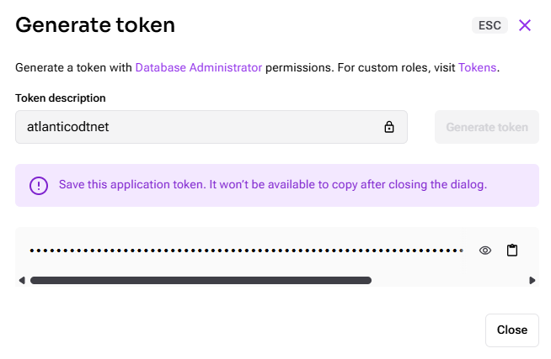Click the 'Generate token' dialog heading
551x359 pixels.
95,25
